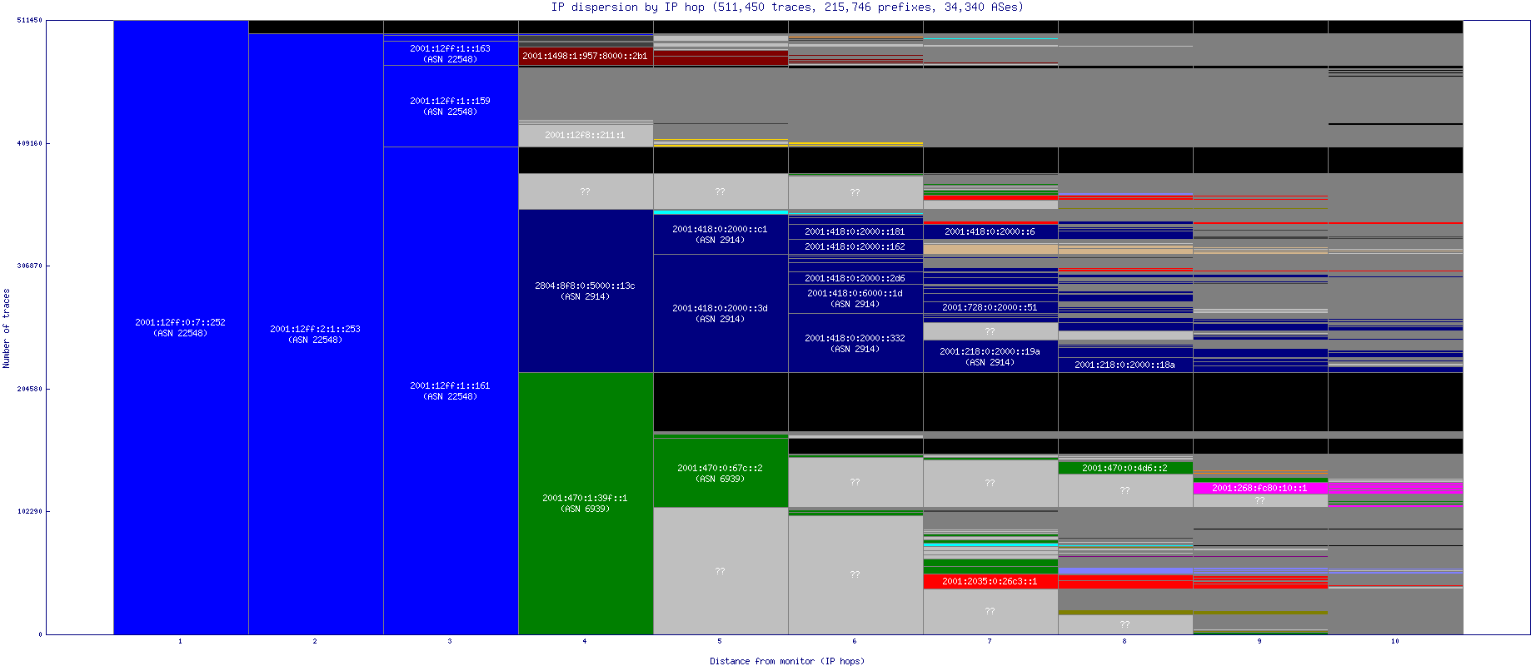
Task: Click the chart title 'IP dispersion by IP hop'
Action: tap(628, 7)
